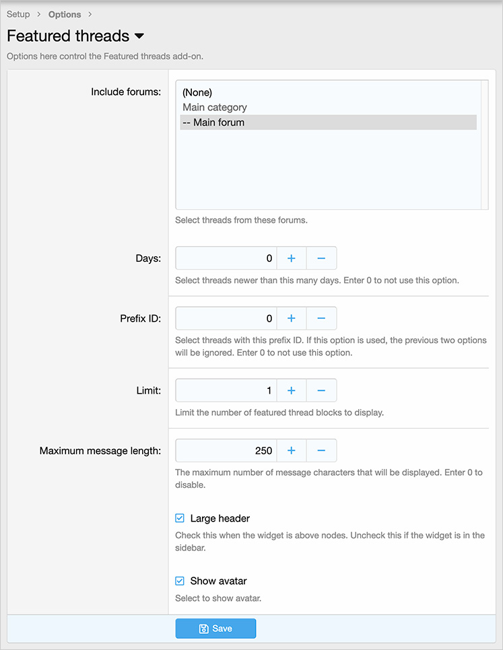503x650 pixels.
Task: Focus the Maximum message length field
Action: click(x=226, y=450)
